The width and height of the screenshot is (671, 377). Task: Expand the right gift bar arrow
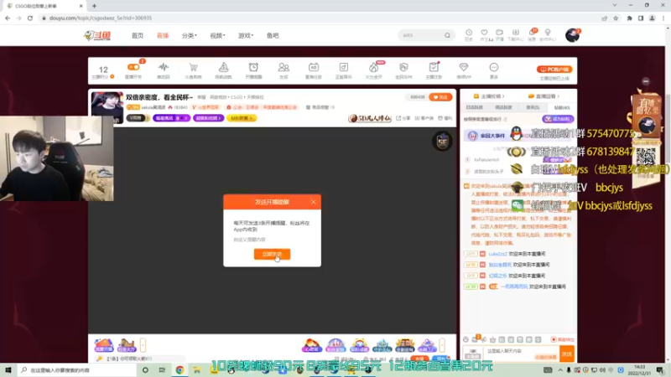(x=442, y=345)
